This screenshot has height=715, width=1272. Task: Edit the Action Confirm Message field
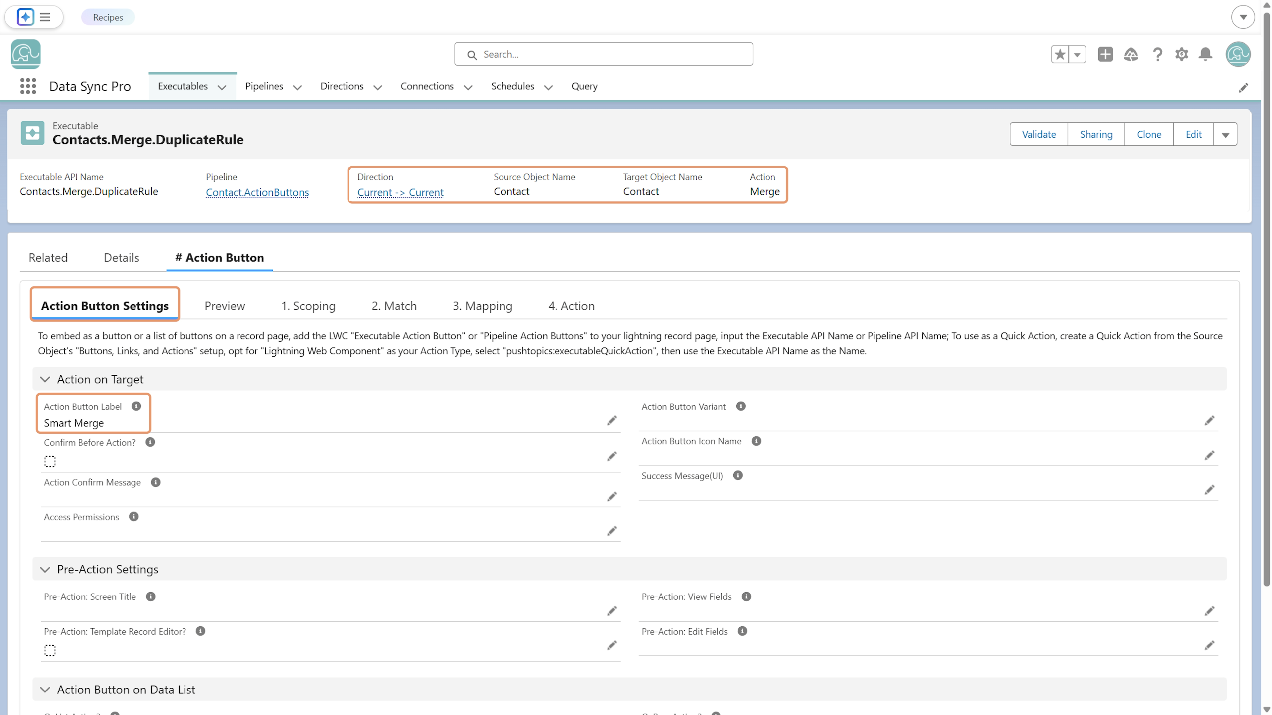(x=612, y=497)
